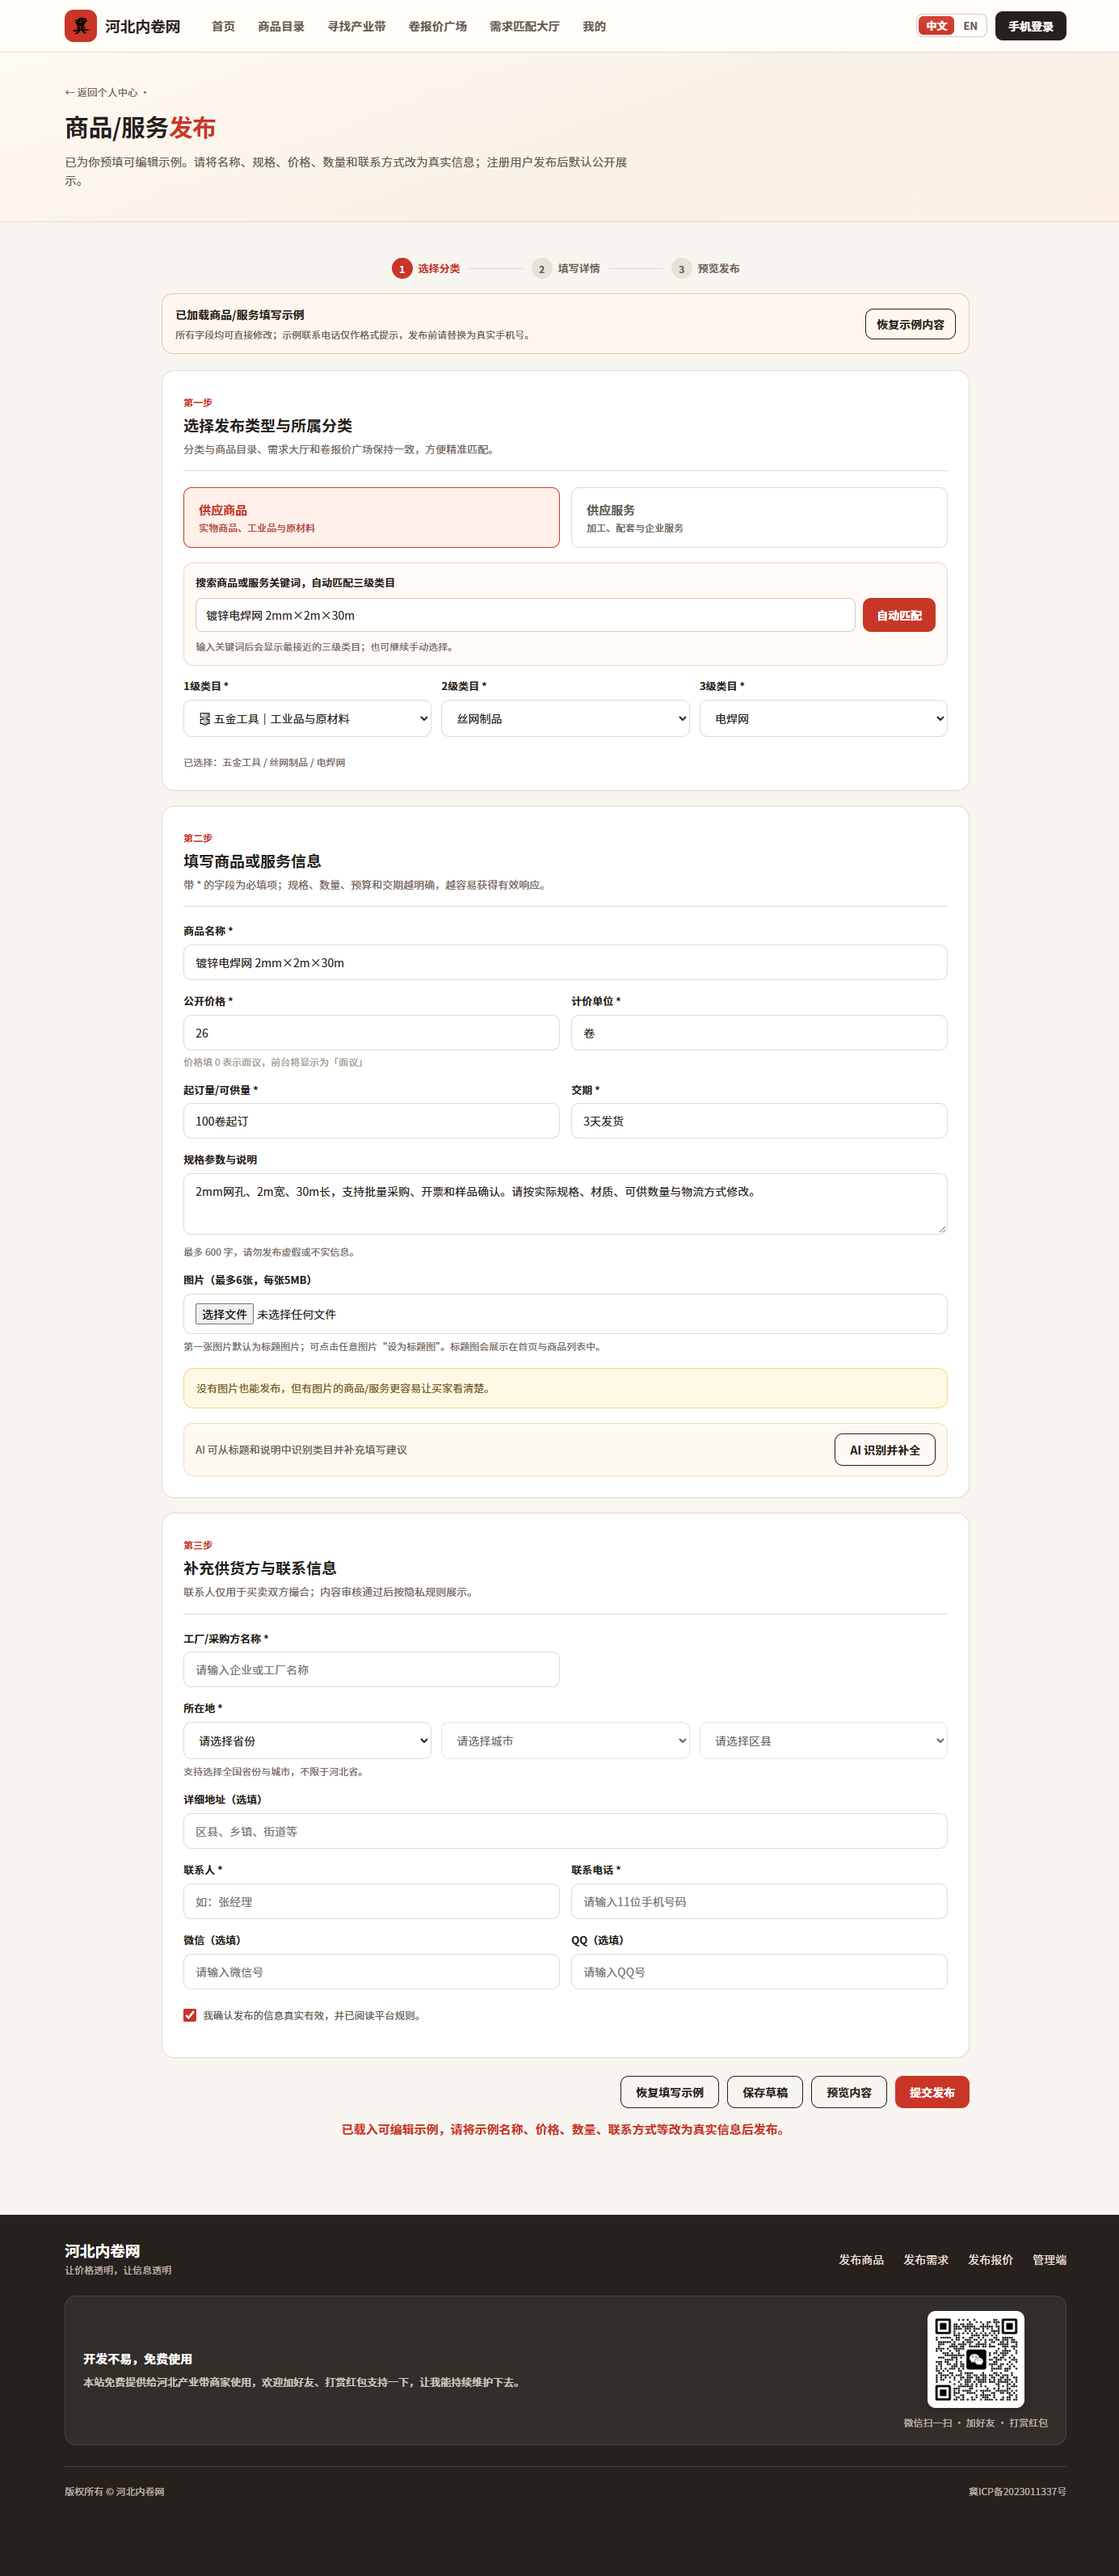Toggle the info-confirmation checkbox
Viewport: 1119px width, 2576px height.
click(x=190, y=2015)
